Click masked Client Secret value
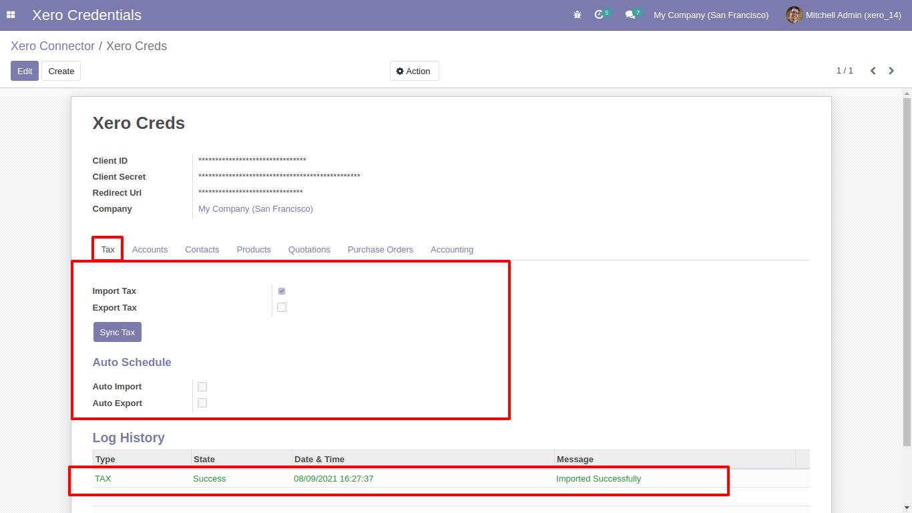The height and width of the screenshot is (513, 912). [x=279, y=177]
